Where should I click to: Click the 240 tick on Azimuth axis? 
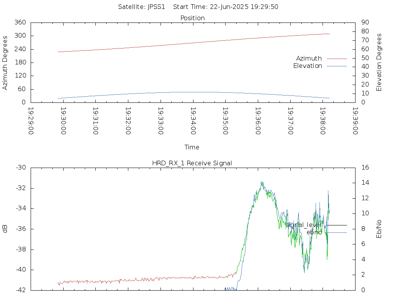[x=20, y=49]
